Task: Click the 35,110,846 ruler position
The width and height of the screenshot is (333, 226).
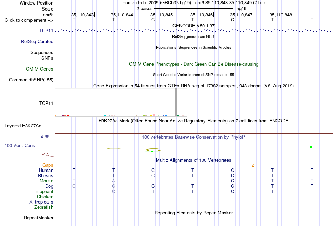Action: pyautogui.click(x=202, y=15)
